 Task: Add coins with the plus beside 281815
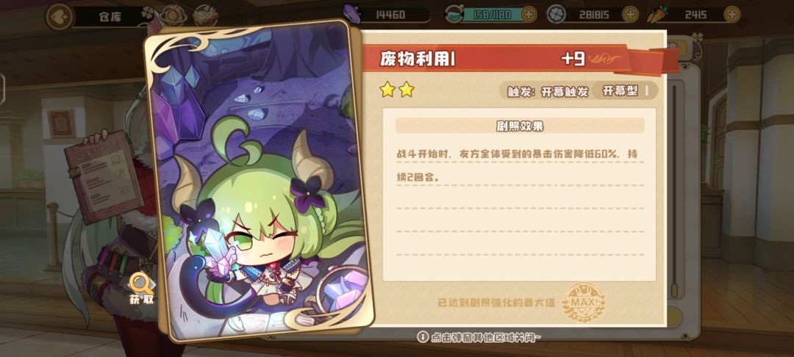click(629, 15)
